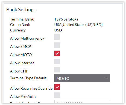Tick the Allow EMCP checkbox

coord(57,45)
